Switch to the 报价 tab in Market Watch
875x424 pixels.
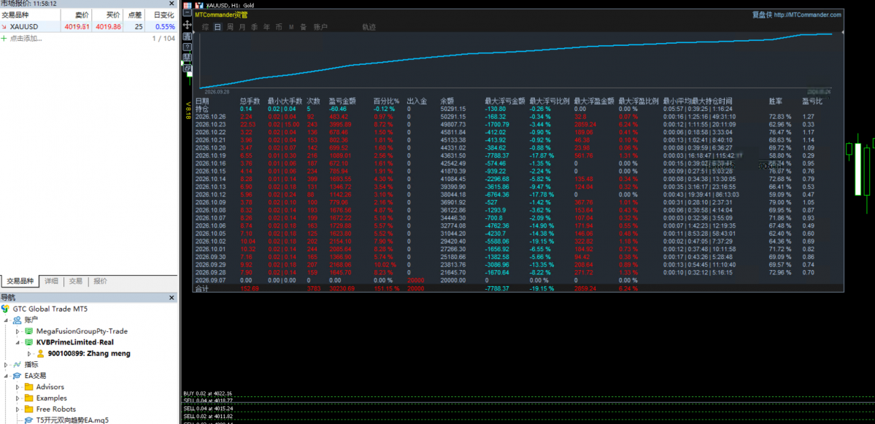[x=100, y=281]
